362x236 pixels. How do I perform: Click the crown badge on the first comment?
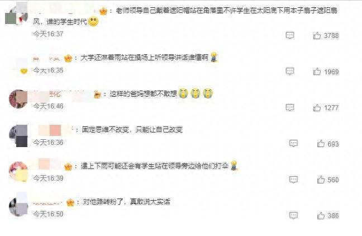(x=103, y=11)
